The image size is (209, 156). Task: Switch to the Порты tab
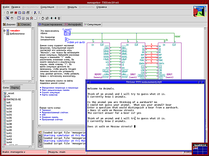(15, 88)
